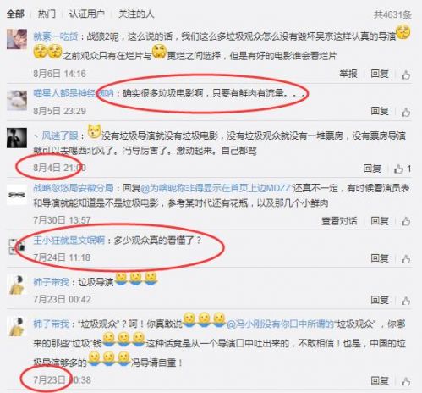Switch to the 认证用户 tab

87,14
